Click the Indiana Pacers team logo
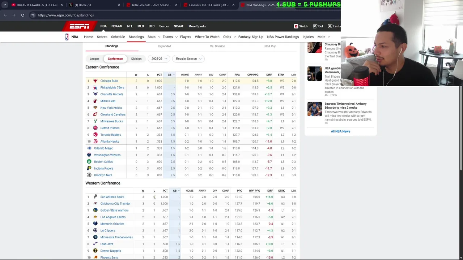The width and height of the screenshot is (463, 260). pos(89,168)
